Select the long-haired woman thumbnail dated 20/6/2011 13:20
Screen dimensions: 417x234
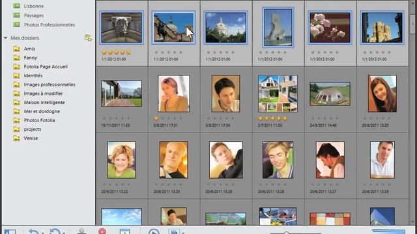(382, 94)
